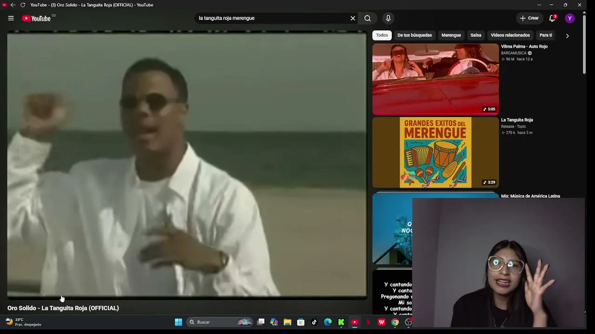This screenshot has width=595, height=334.
Task: Visit the BARCAMUSICA channel
Action: (x=514, y=53)
